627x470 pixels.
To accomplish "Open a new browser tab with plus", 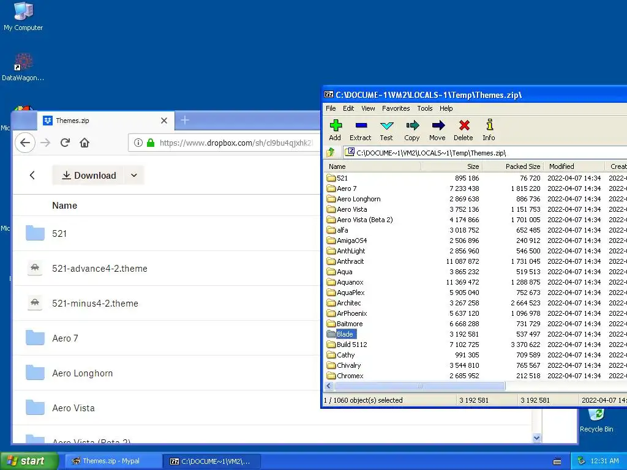I will pos(185,120).
